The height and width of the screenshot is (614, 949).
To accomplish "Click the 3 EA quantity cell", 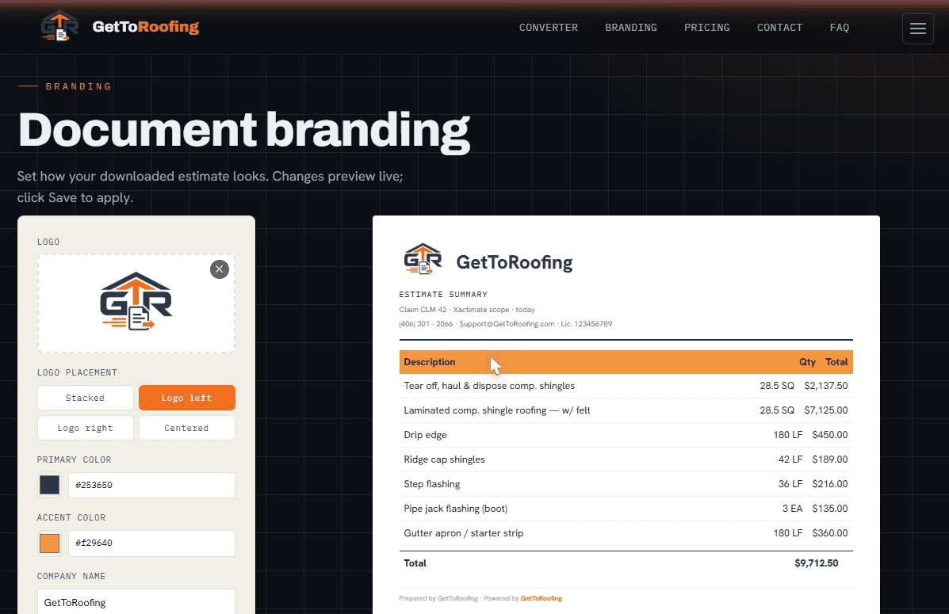I will click(x=792, y=509).
